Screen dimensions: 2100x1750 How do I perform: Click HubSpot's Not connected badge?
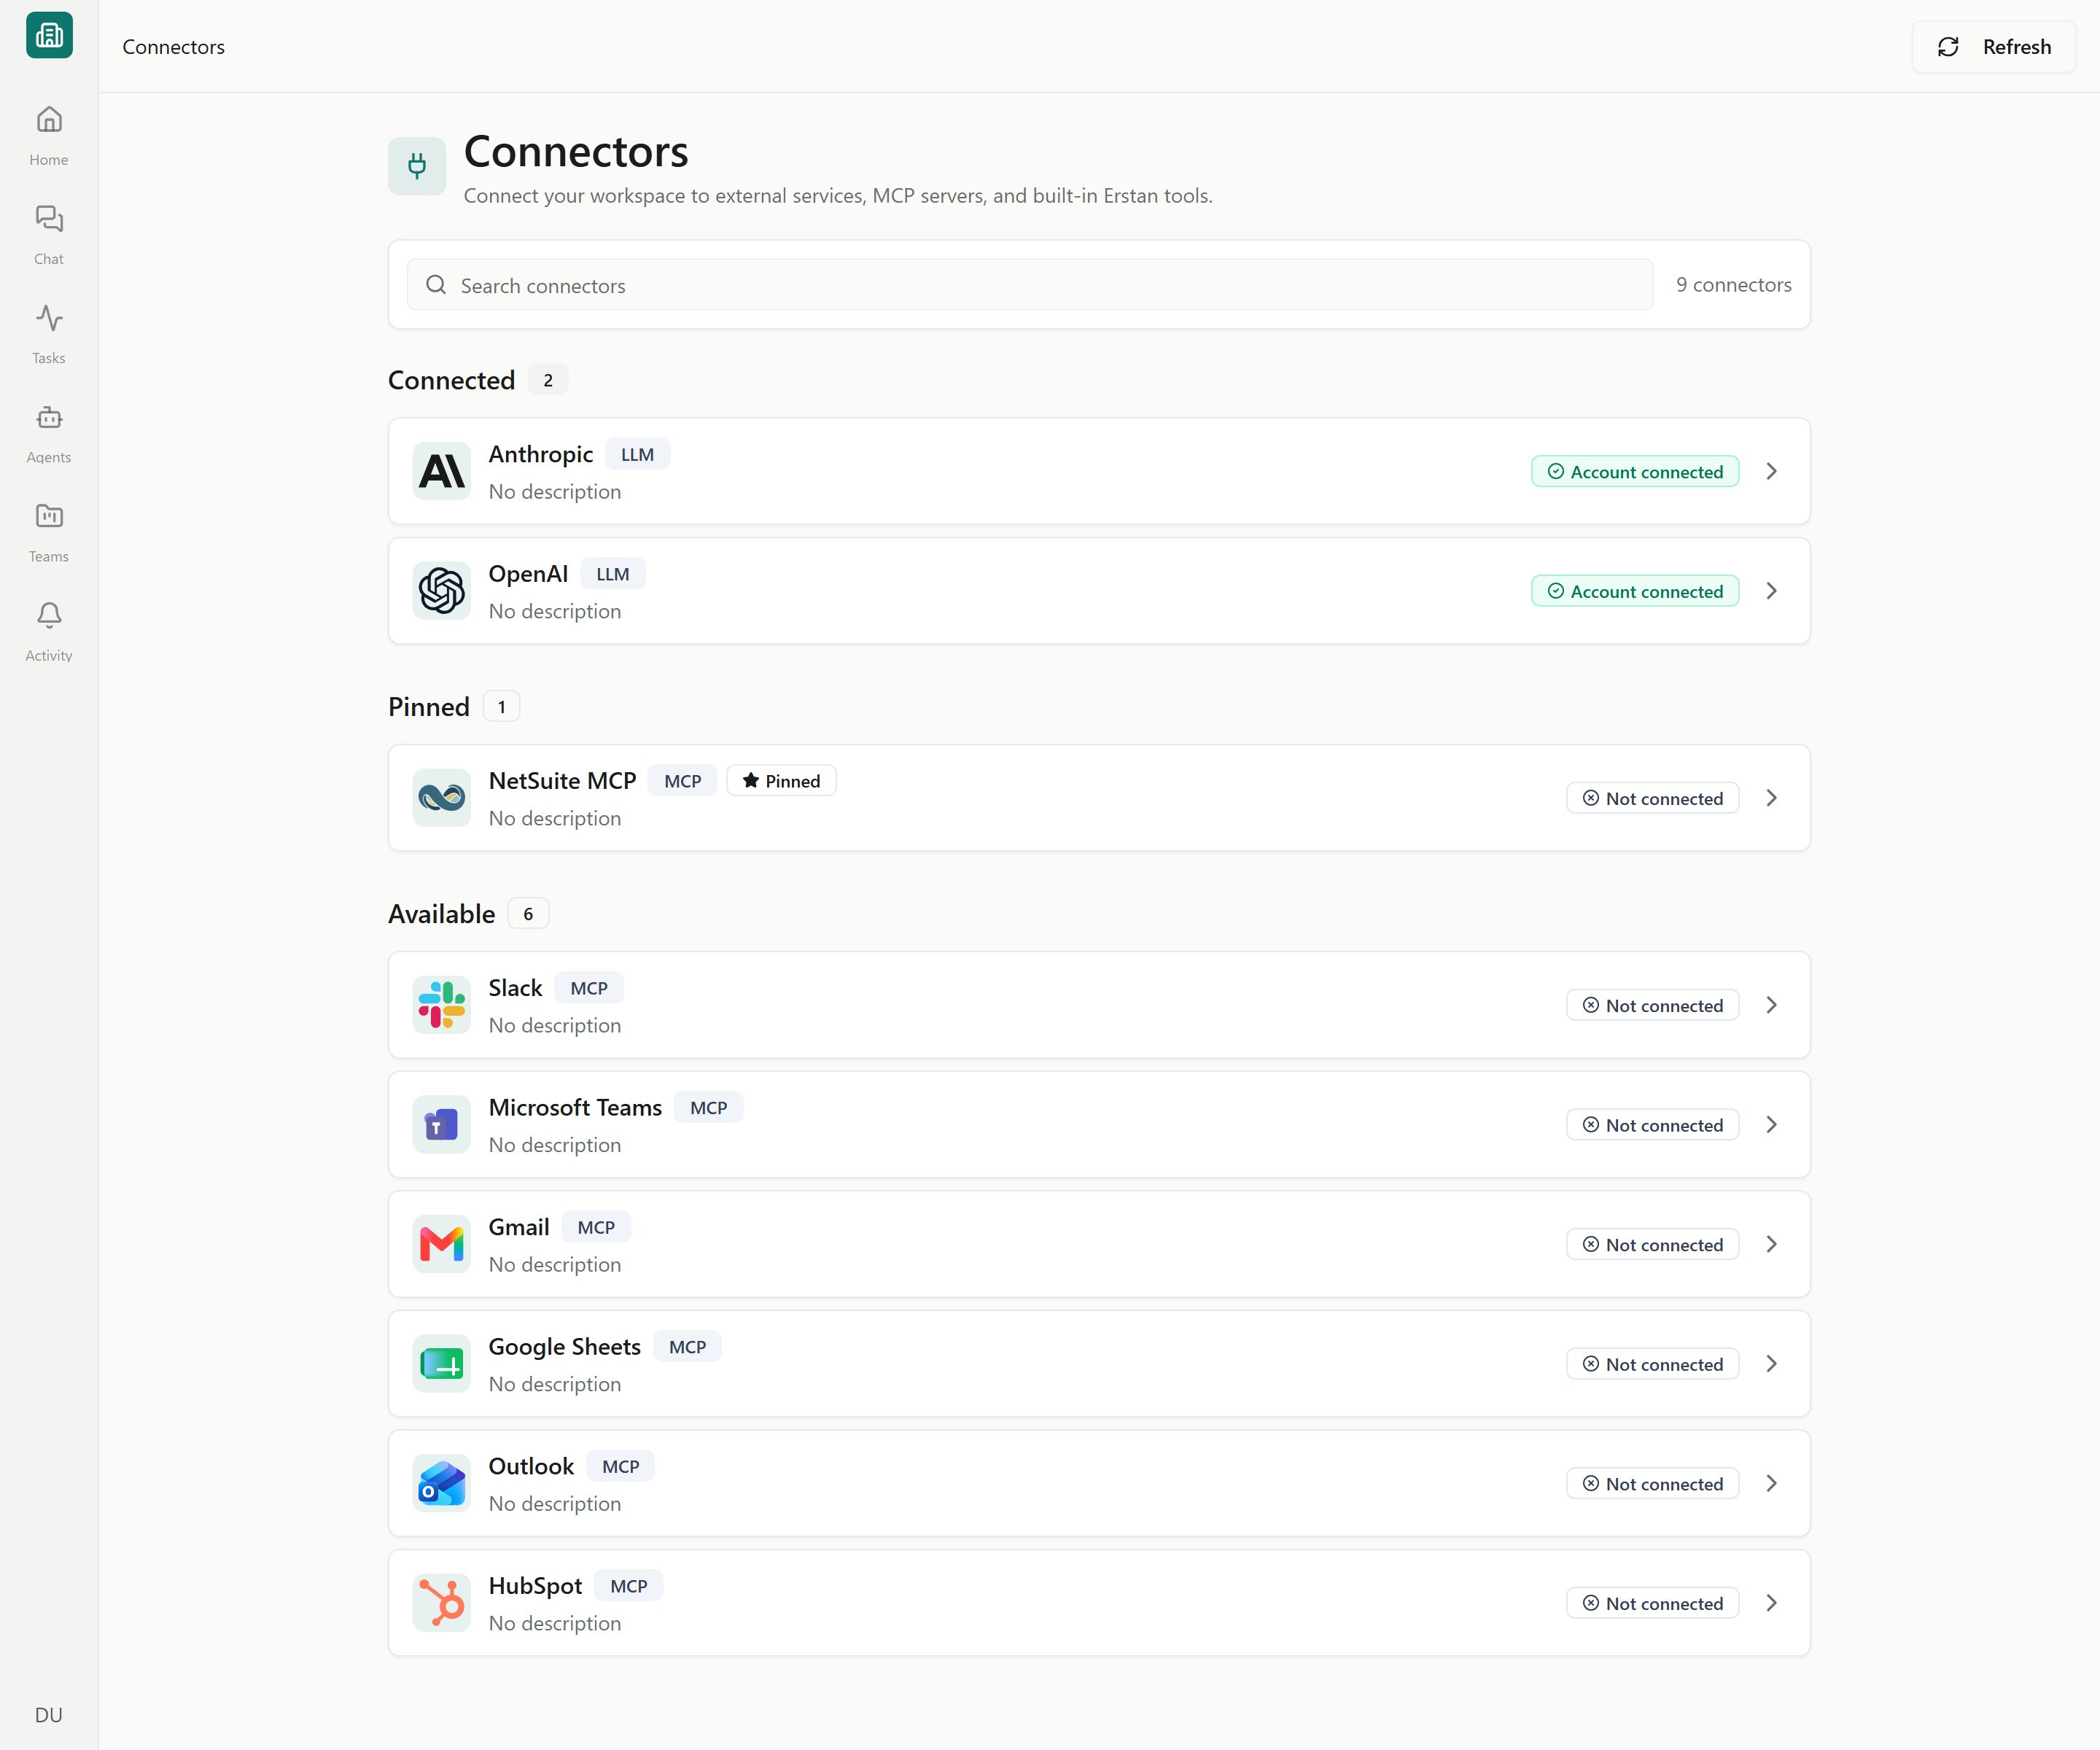[x=1653, y=1603]
